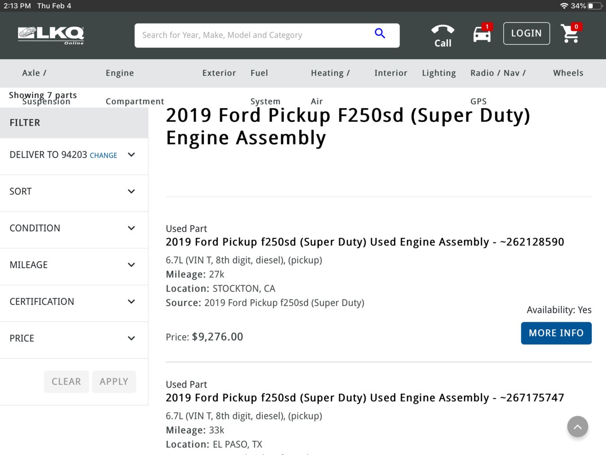The height and width of the screenshot is (455, 606).
Task: Check the battery indicator in status bar
Action: coord(594,6)
